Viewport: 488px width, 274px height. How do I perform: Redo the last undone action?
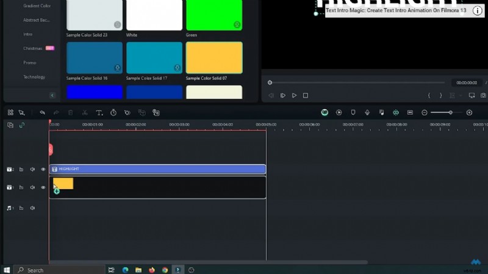click(56, 112)
